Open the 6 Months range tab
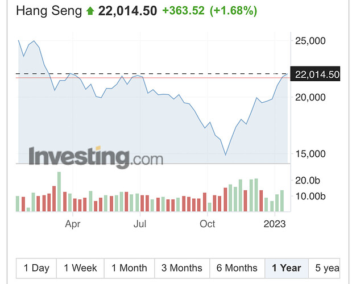Viewport: 356px width, 284px height. tap(237, 268)
